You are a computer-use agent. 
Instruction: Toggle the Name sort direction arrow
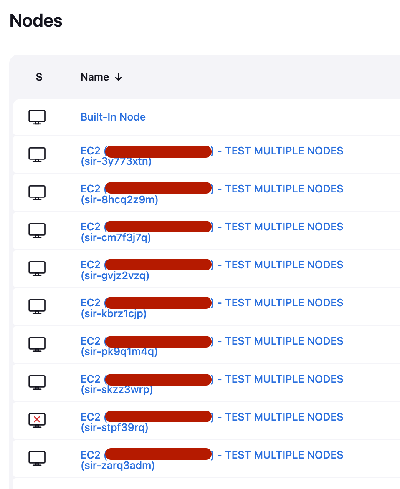click(x=119, y=77)
